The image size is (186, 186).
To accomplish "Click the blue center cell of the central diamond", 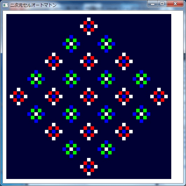I will pos(89,97).
